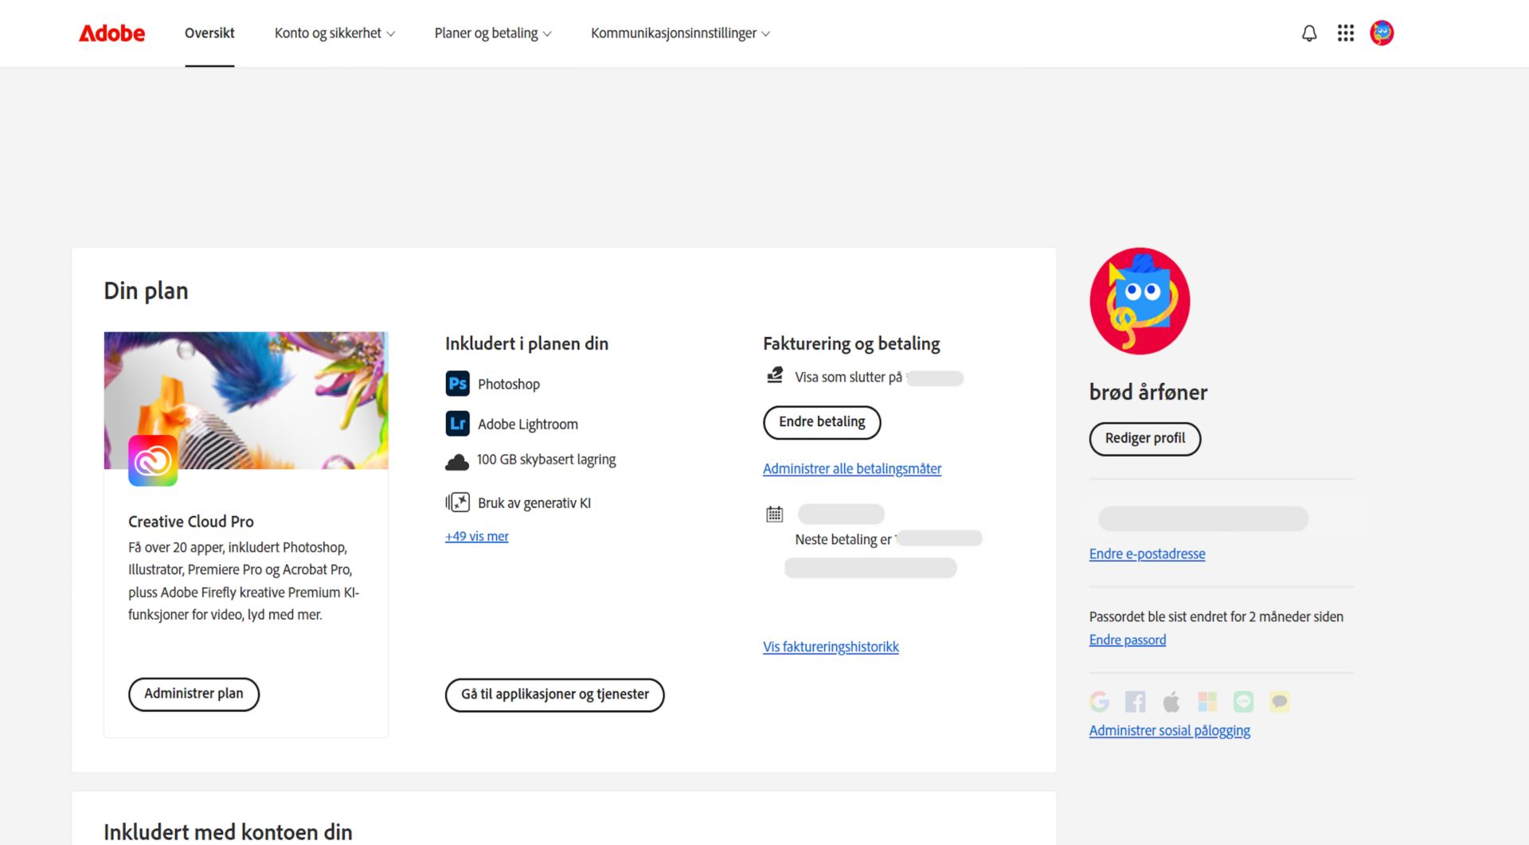Click the Google social login icon

pyautogui.click(x=1100, y=701)
